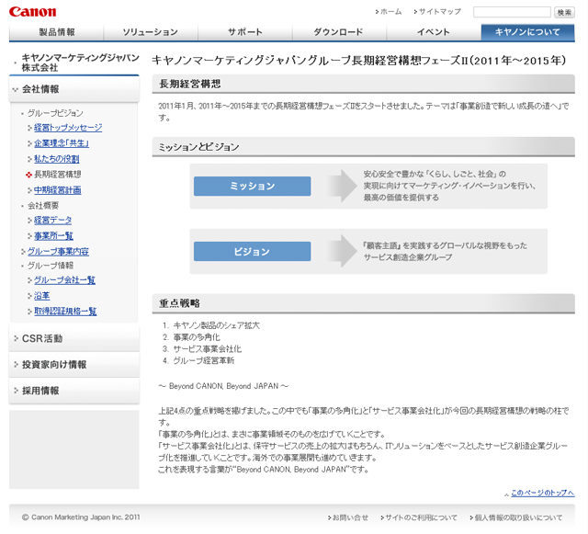Jump via このページのトップへ link
Screen dimensions: 588x534
tap(542, 493)
